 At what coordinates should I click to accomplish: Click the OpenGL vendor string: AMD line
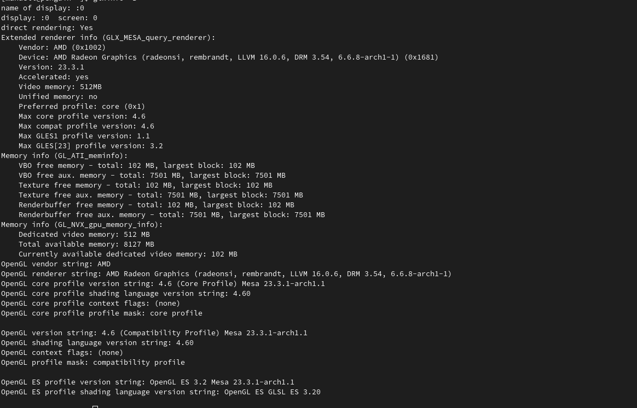point(56,264)
